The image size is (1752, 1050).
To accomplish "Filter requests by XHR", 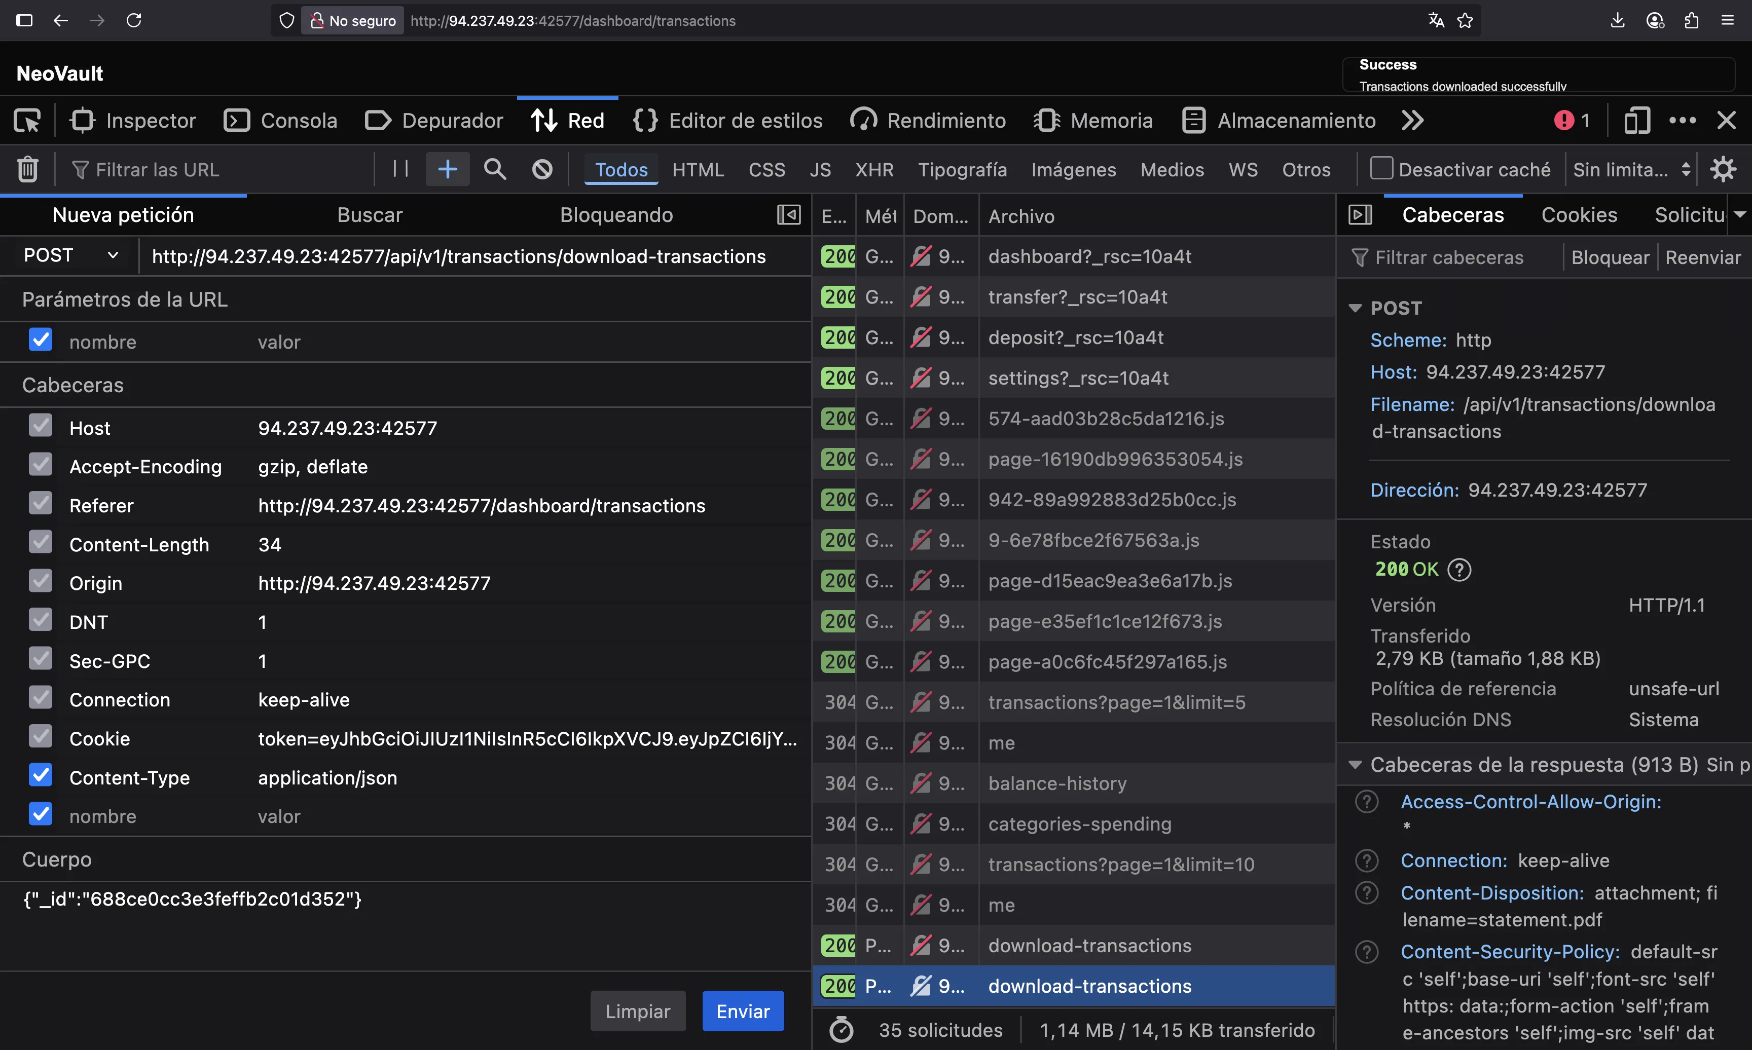I will tap(874, 170).
